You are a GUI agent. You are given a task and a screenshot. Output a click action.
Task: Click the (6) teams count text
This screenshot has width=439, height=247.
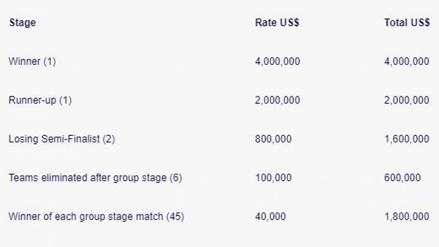coord(176,178)
